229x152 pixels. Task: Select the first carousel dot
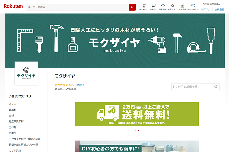click(x=135, y=130)
